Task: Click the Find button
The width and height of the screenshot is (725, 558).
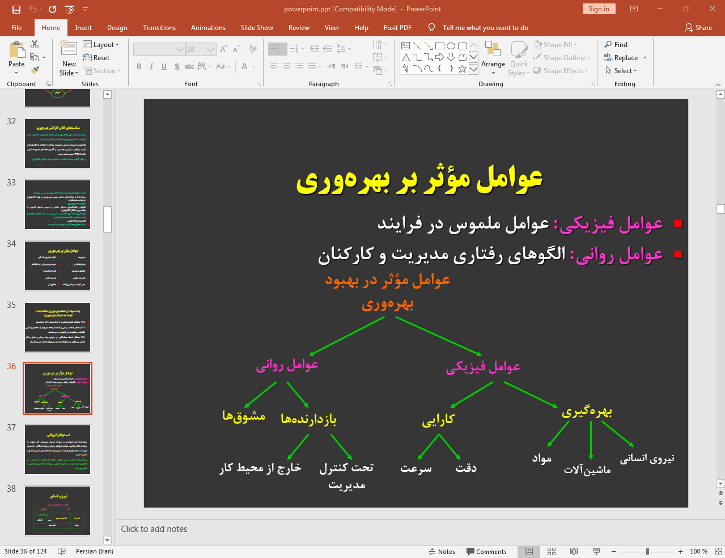Action: point(616,45)
